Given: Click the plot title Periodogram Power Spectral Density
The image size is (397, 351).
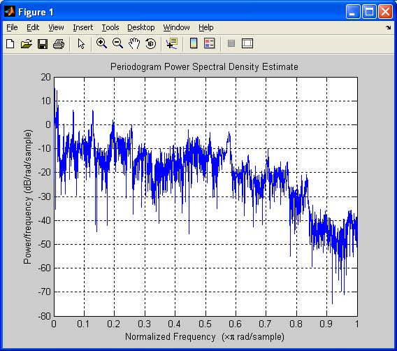Looking at the screenshot, I should (204, 67).
